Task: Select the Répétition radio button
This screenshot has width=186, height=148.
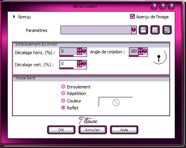Action: (63, 93)
